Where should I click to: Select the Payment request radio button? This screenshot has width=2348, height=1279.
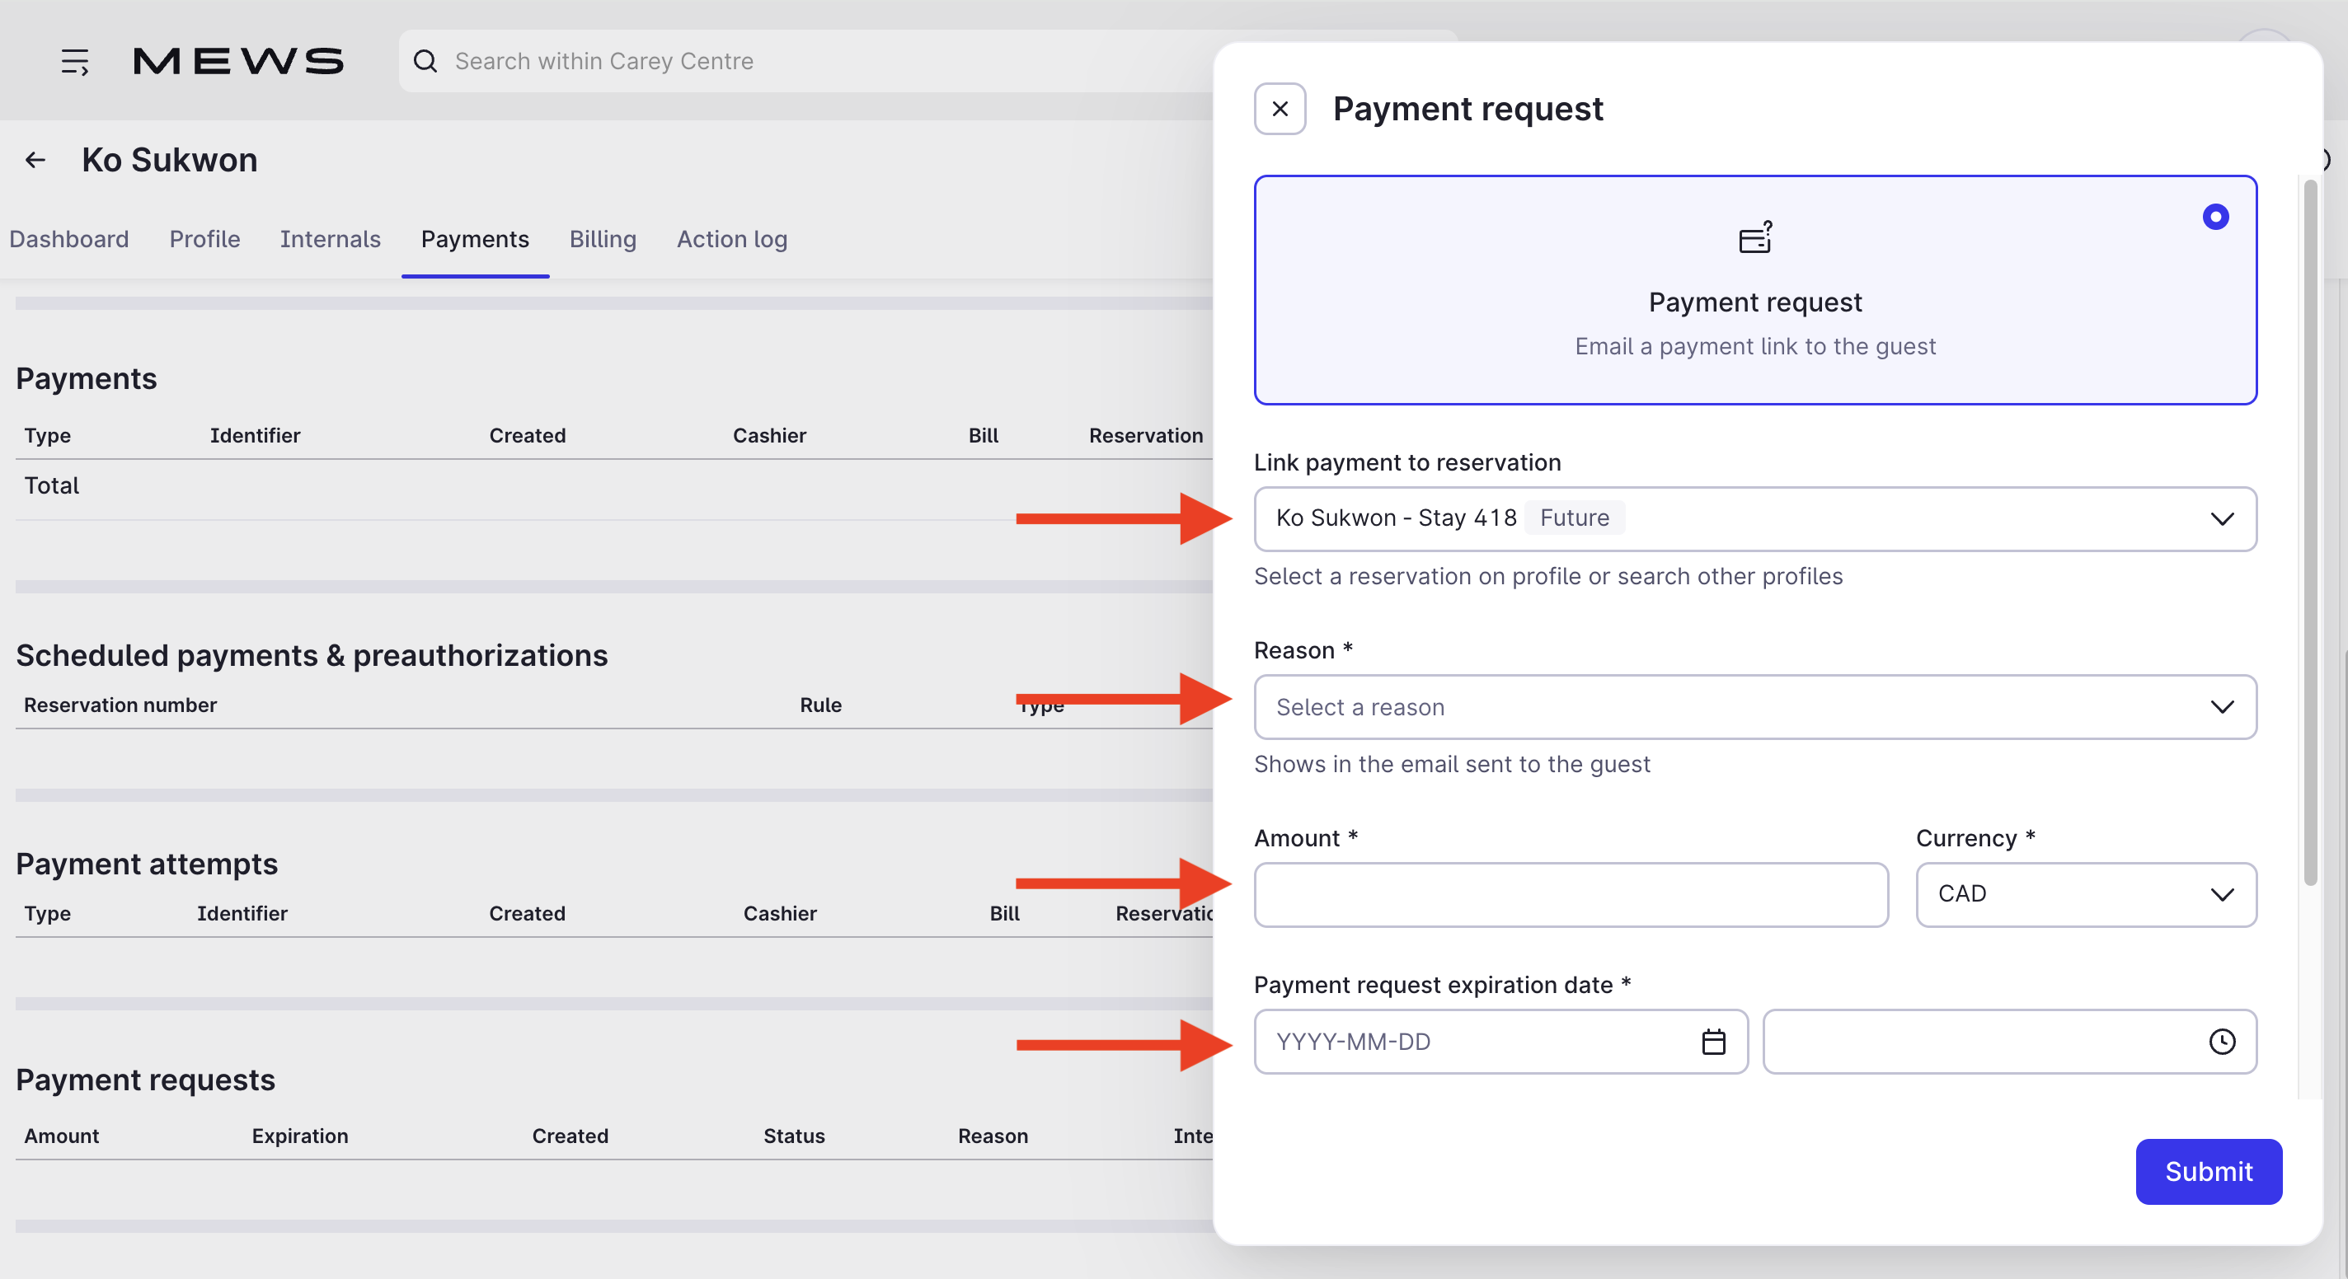pos(2215,217)
